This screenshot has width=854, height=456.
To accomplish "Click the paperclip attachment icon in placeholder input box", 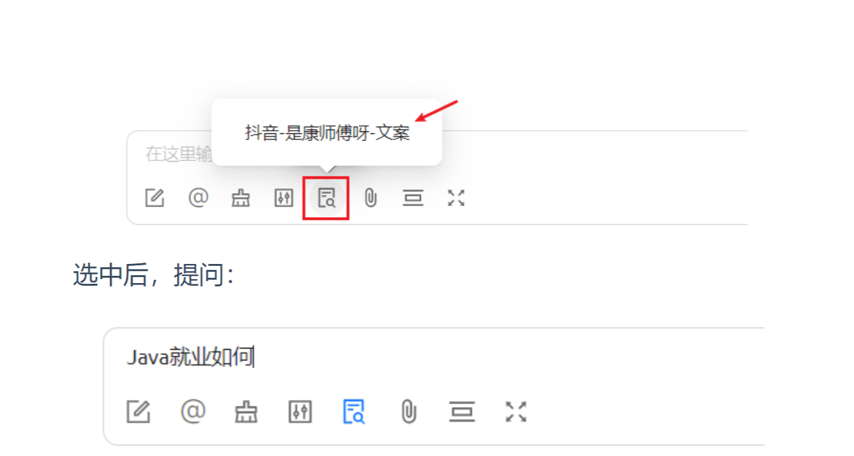I will pyautogui.click(x=371, y=198).
